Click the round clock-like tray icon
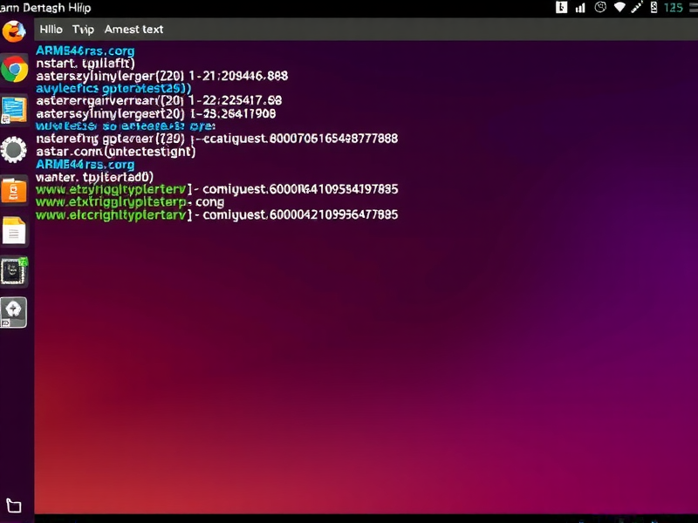Viewport: 698px width, 523px height. pyautogui.click(x=600, y=8)
